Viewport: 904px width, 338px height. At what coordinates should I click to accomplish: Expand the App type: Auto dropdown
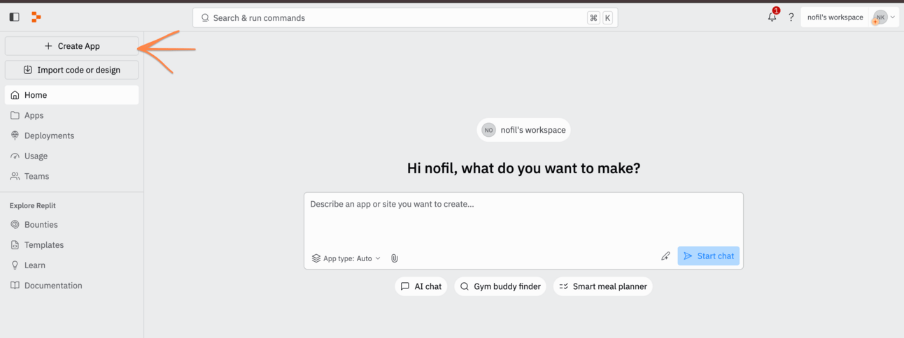[x=346, y=258]
